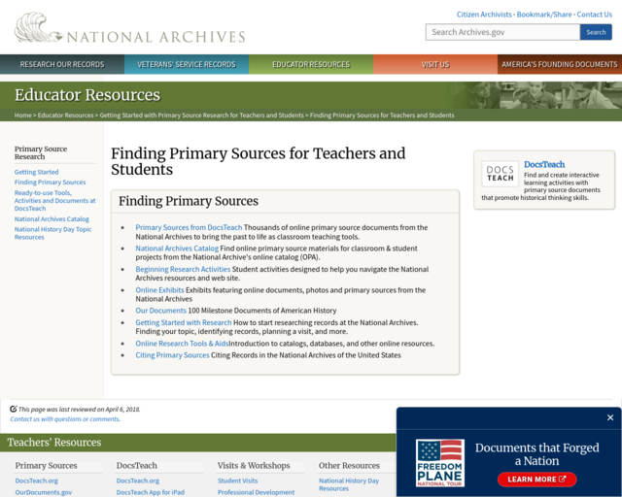Open sidebar National Archives Catalog link
The image size is (622, 497).
[x=52, y=219]
